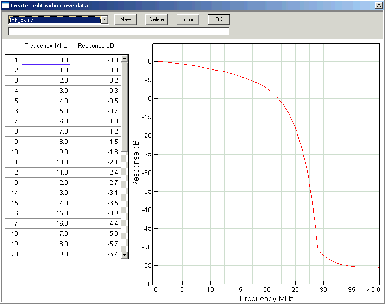Click the window icon in title bar
Viewport: 385px width, 304px height.
[5, 5]
